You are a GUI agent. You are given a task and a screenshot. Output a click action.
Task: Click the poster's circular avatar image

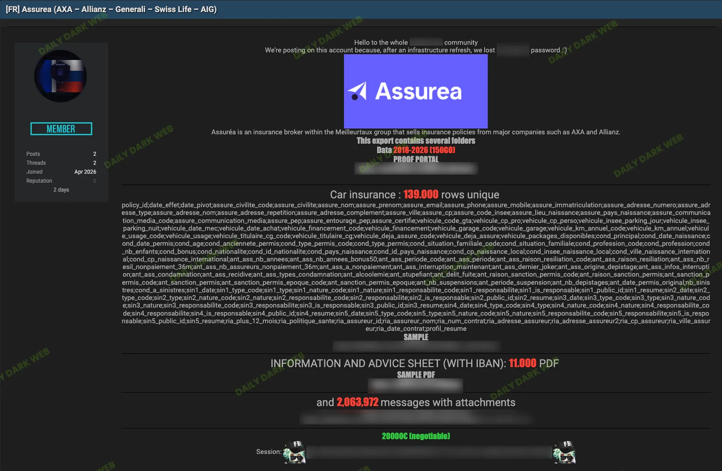point(60,76)
